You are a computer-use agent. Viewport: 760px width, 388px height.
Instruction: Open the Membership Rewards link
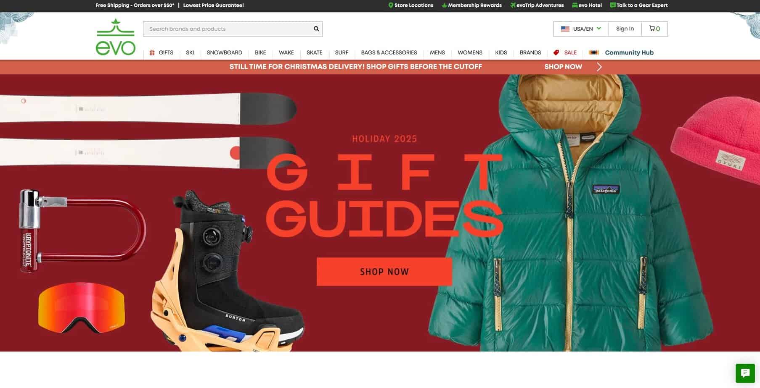pos(474,5)
